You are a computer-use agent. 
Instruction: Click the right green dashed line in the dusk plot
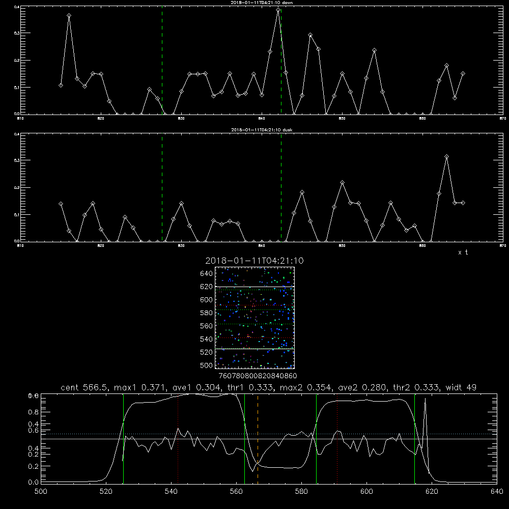[281, 188]
